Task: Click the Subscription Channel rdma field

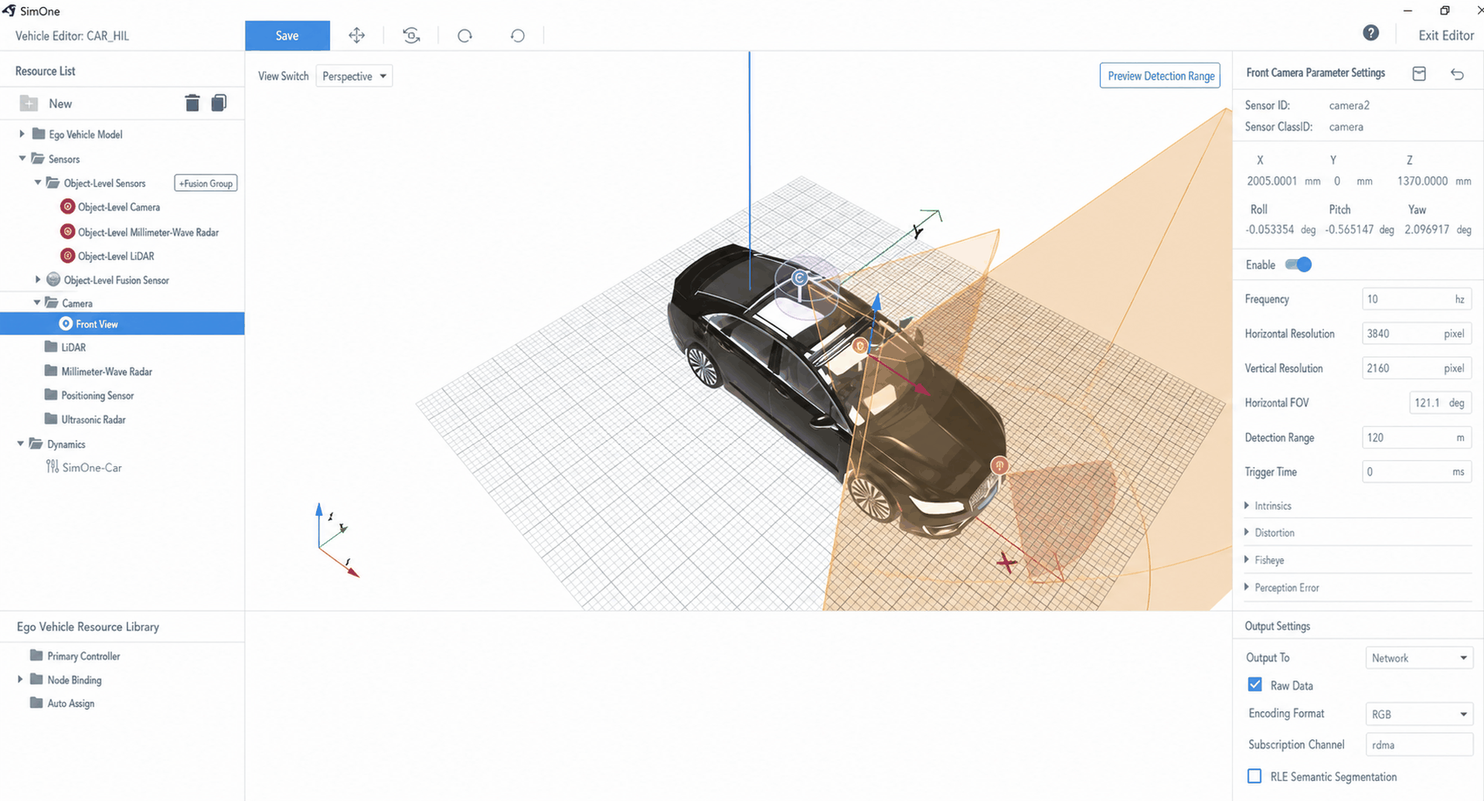Action: click(1419, 745)
